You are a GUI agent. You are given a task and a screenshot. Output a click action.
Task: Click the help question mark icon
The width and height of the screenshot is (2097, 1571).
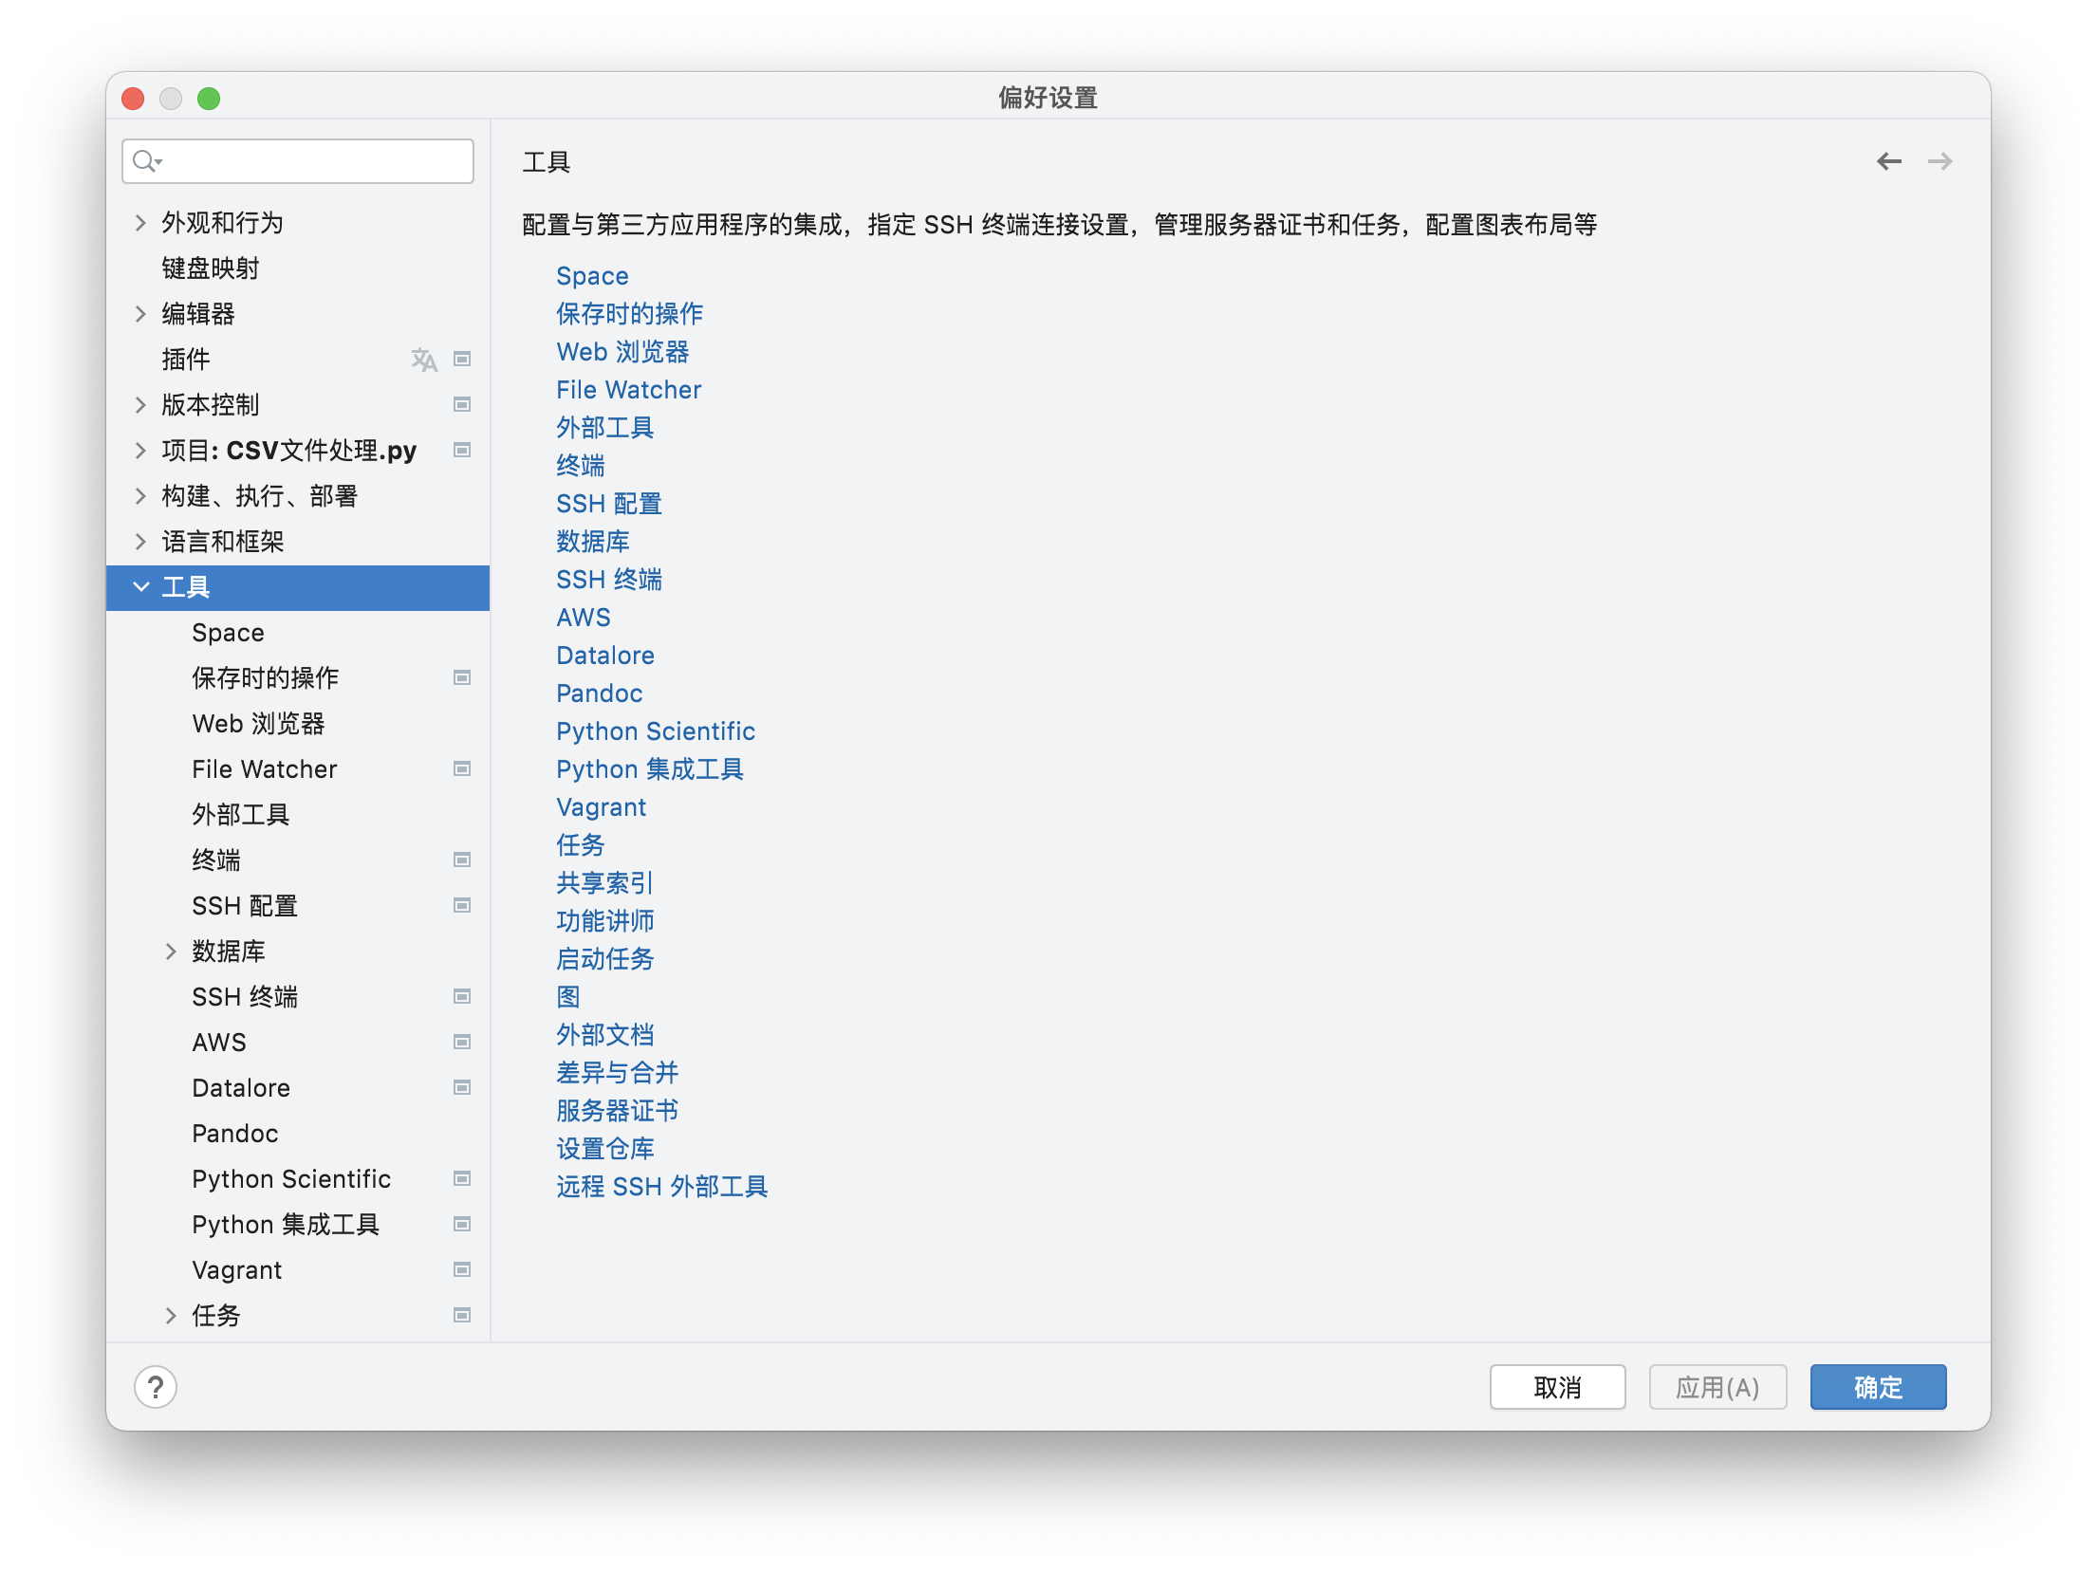click(156, 1387)
